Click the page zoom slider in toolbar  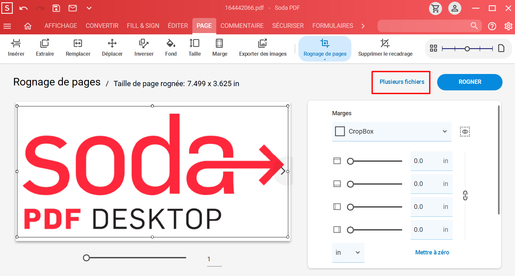[x=467, y=49]
